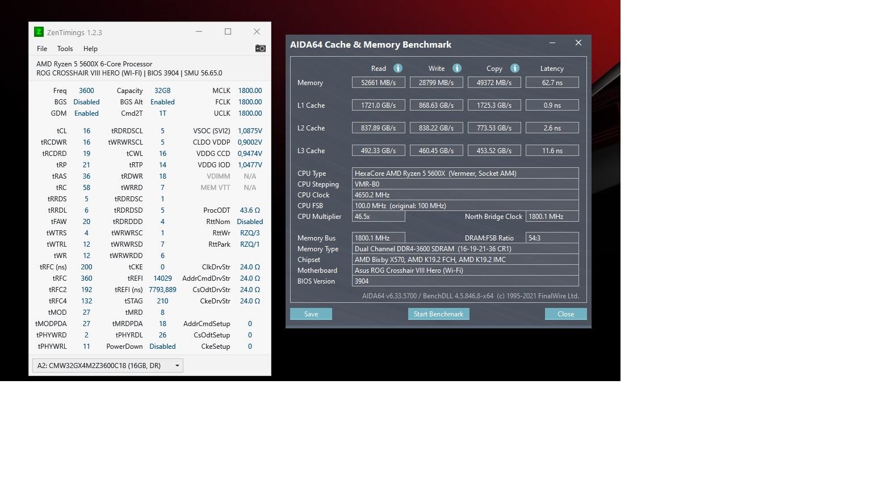Click the Start Benchmark button
872x490 pixels.
(x=438, y=314)
